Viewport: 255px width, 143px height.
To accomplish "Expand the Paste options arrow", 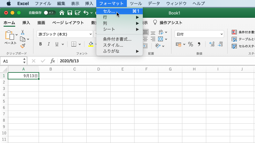I will point(17,35).
